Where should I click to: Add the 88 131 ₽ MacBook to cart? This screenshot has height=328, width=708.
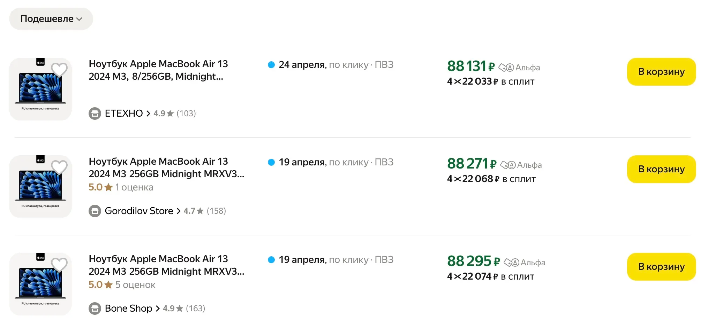(661, 72)
